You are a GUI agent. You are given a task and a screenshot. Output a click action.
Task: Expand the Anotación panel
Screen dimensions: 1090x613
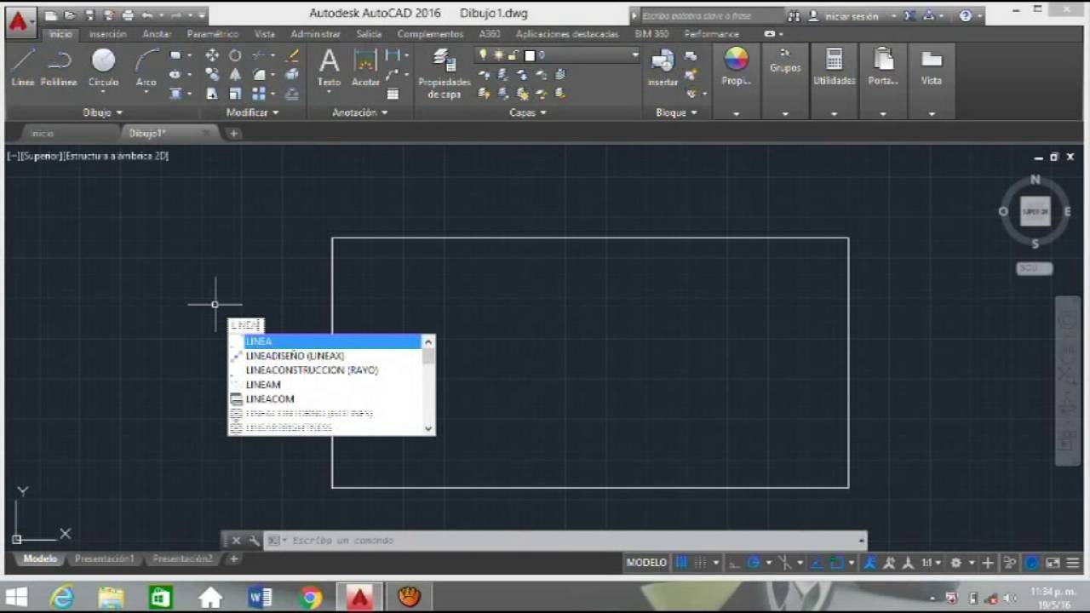360,112
